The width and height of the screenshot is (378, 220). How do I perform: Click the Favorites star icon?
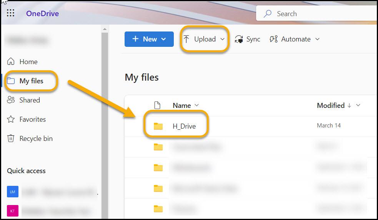tap(11, 119)
